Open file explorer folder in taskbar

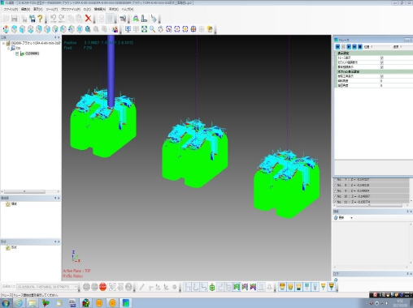pyautogui.click(x=33, y=303)
